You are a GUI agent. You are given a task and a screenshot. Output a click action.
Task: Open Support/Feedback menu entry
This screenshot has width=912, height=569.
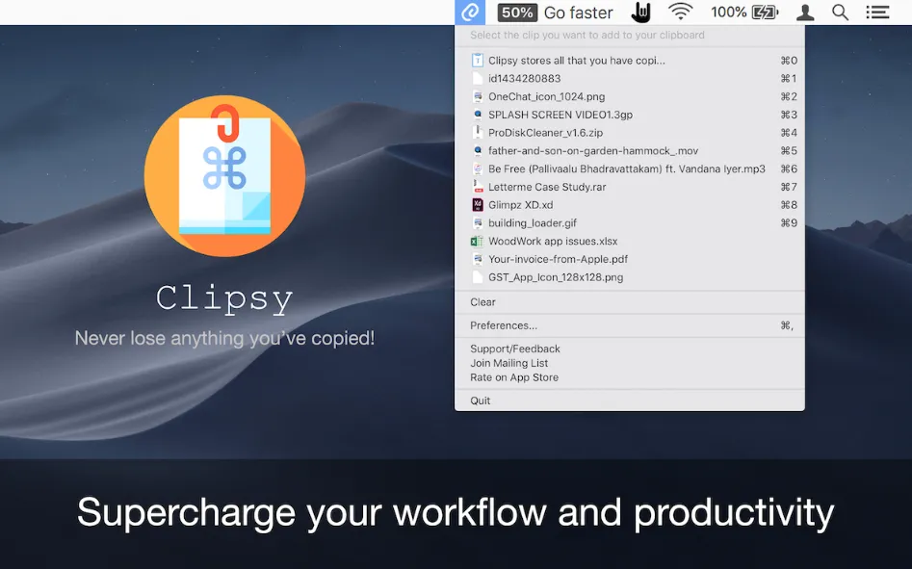coord(629,349)
